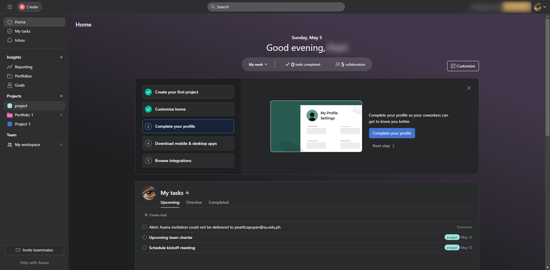550x270 pixels.
Task: Close the onboarding setup panel
Action: (469, 88)
